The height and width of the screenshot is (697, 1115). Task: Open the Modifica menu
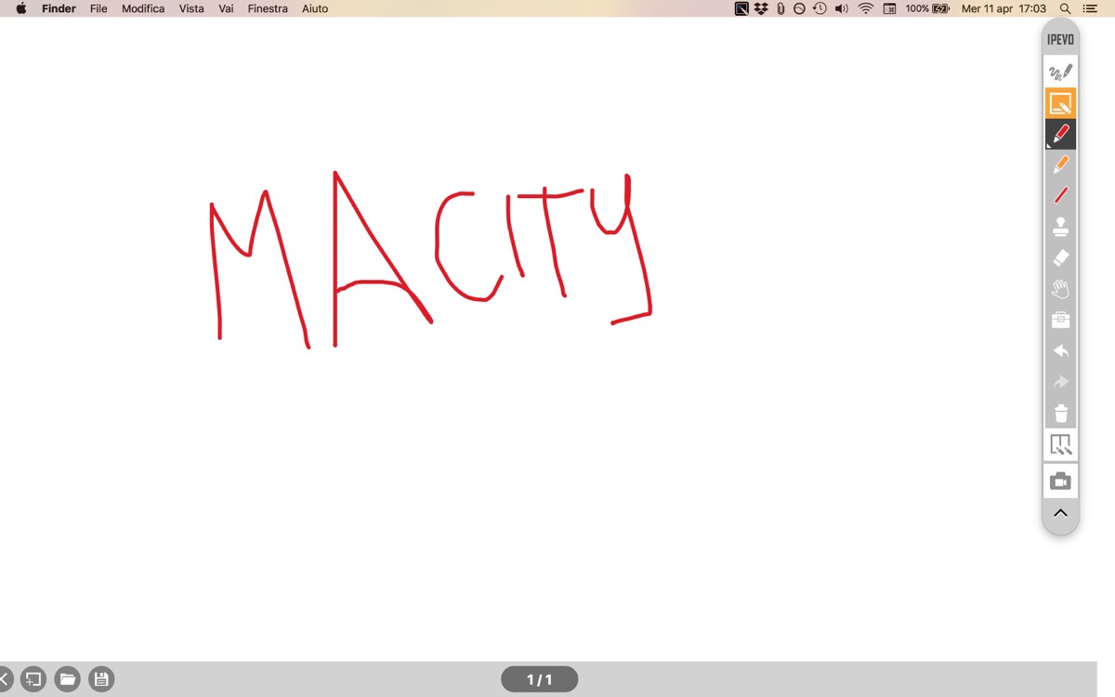143,8
